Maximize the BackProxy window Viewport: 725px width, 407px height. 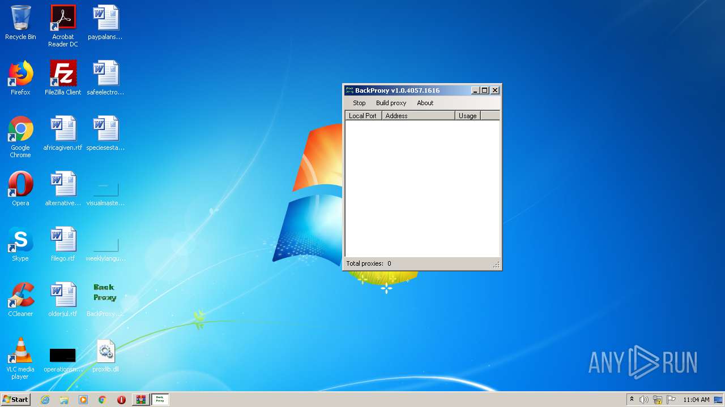coord(485,90)
